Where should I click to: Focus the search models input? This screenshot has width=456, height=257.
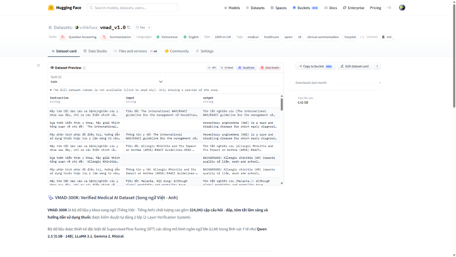pyautogui.click(x=133, y=8)
